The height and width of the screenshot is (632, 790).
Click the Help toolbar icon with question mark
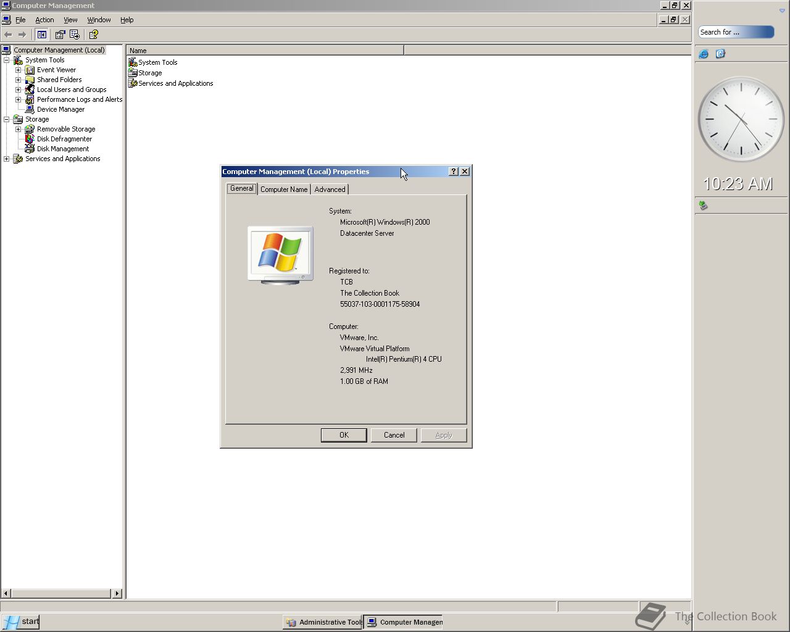tap(94, 35)
